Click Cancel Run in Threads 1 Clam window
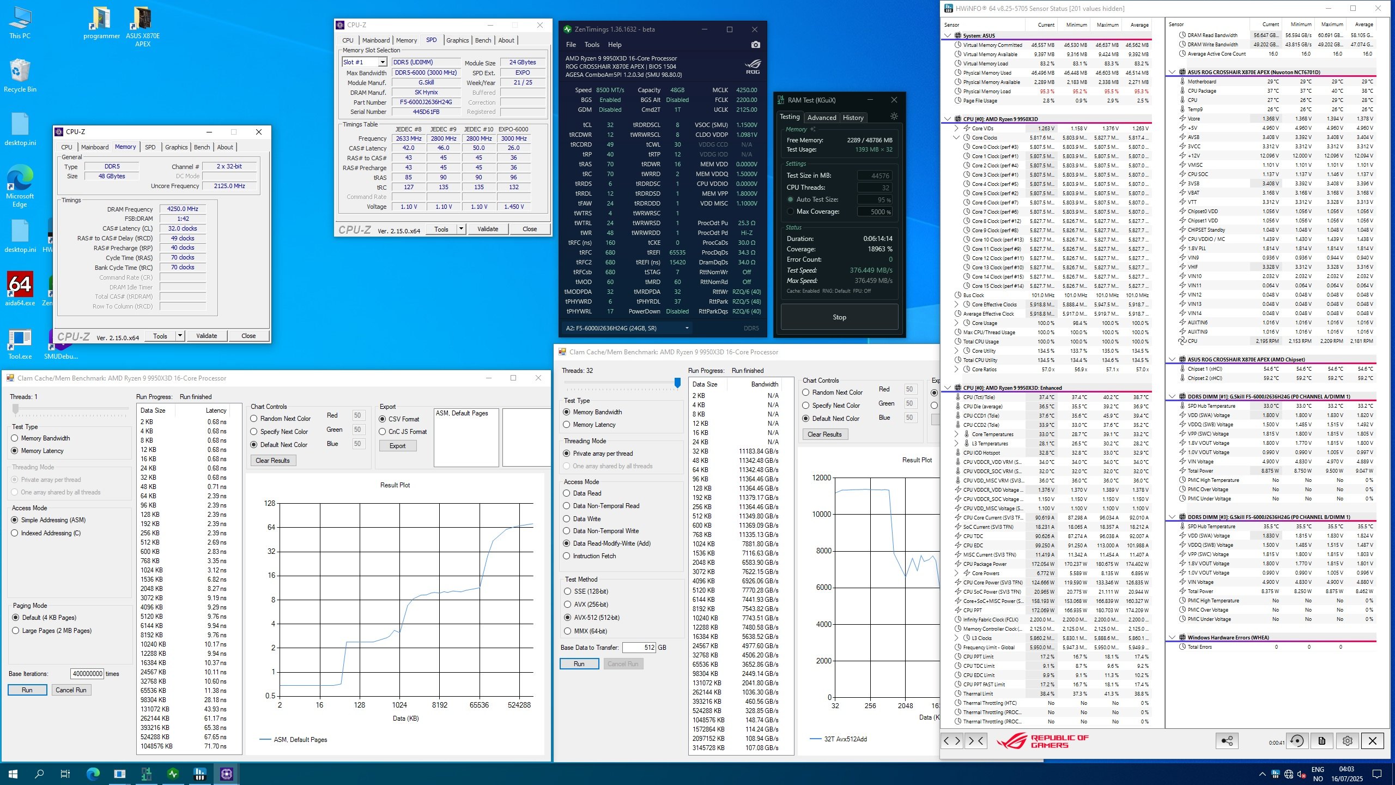 click(71, 690)
